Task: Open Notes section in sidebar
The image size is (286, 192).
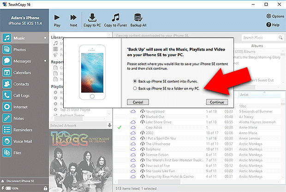Action: pos(24,118)
